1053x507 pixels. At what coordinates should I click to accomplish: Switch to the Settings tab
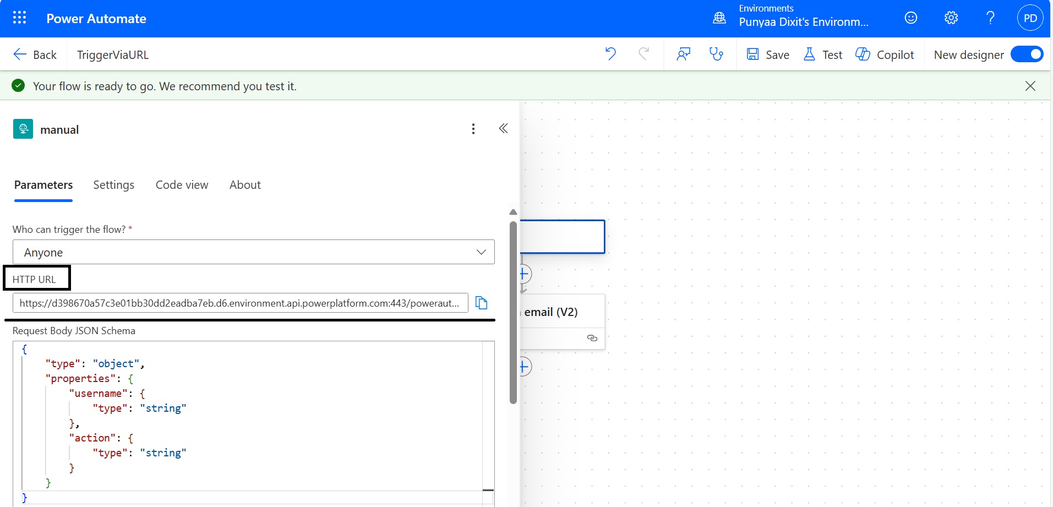[x=113, y=185]
